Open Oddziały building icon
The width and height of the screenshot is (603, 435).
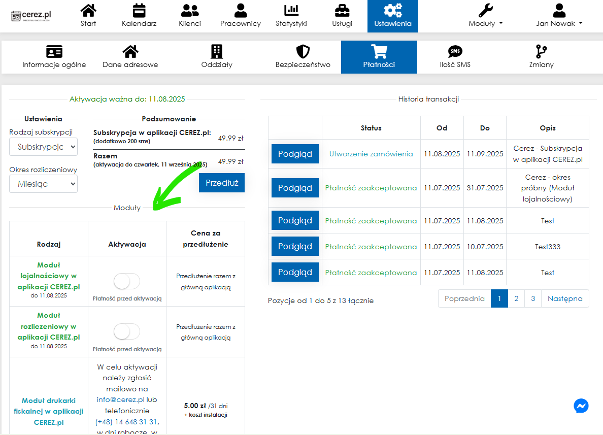click(217, 51)
